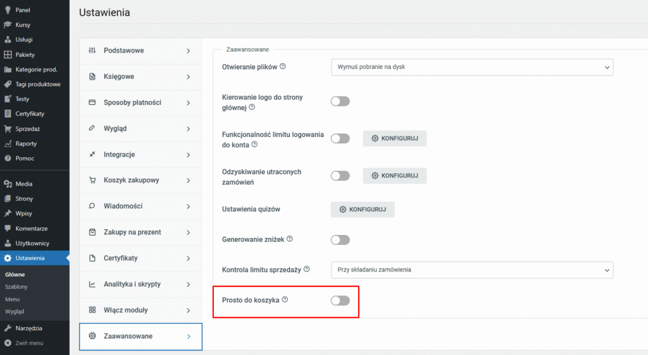Open Certyfikaty settings tab in light panel
The image size is (648, 355).
click(x=140, y=258)
